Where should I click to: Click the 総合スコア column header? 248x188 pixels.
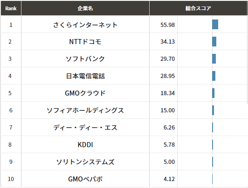pyautogui.click(x=198, y=8)
